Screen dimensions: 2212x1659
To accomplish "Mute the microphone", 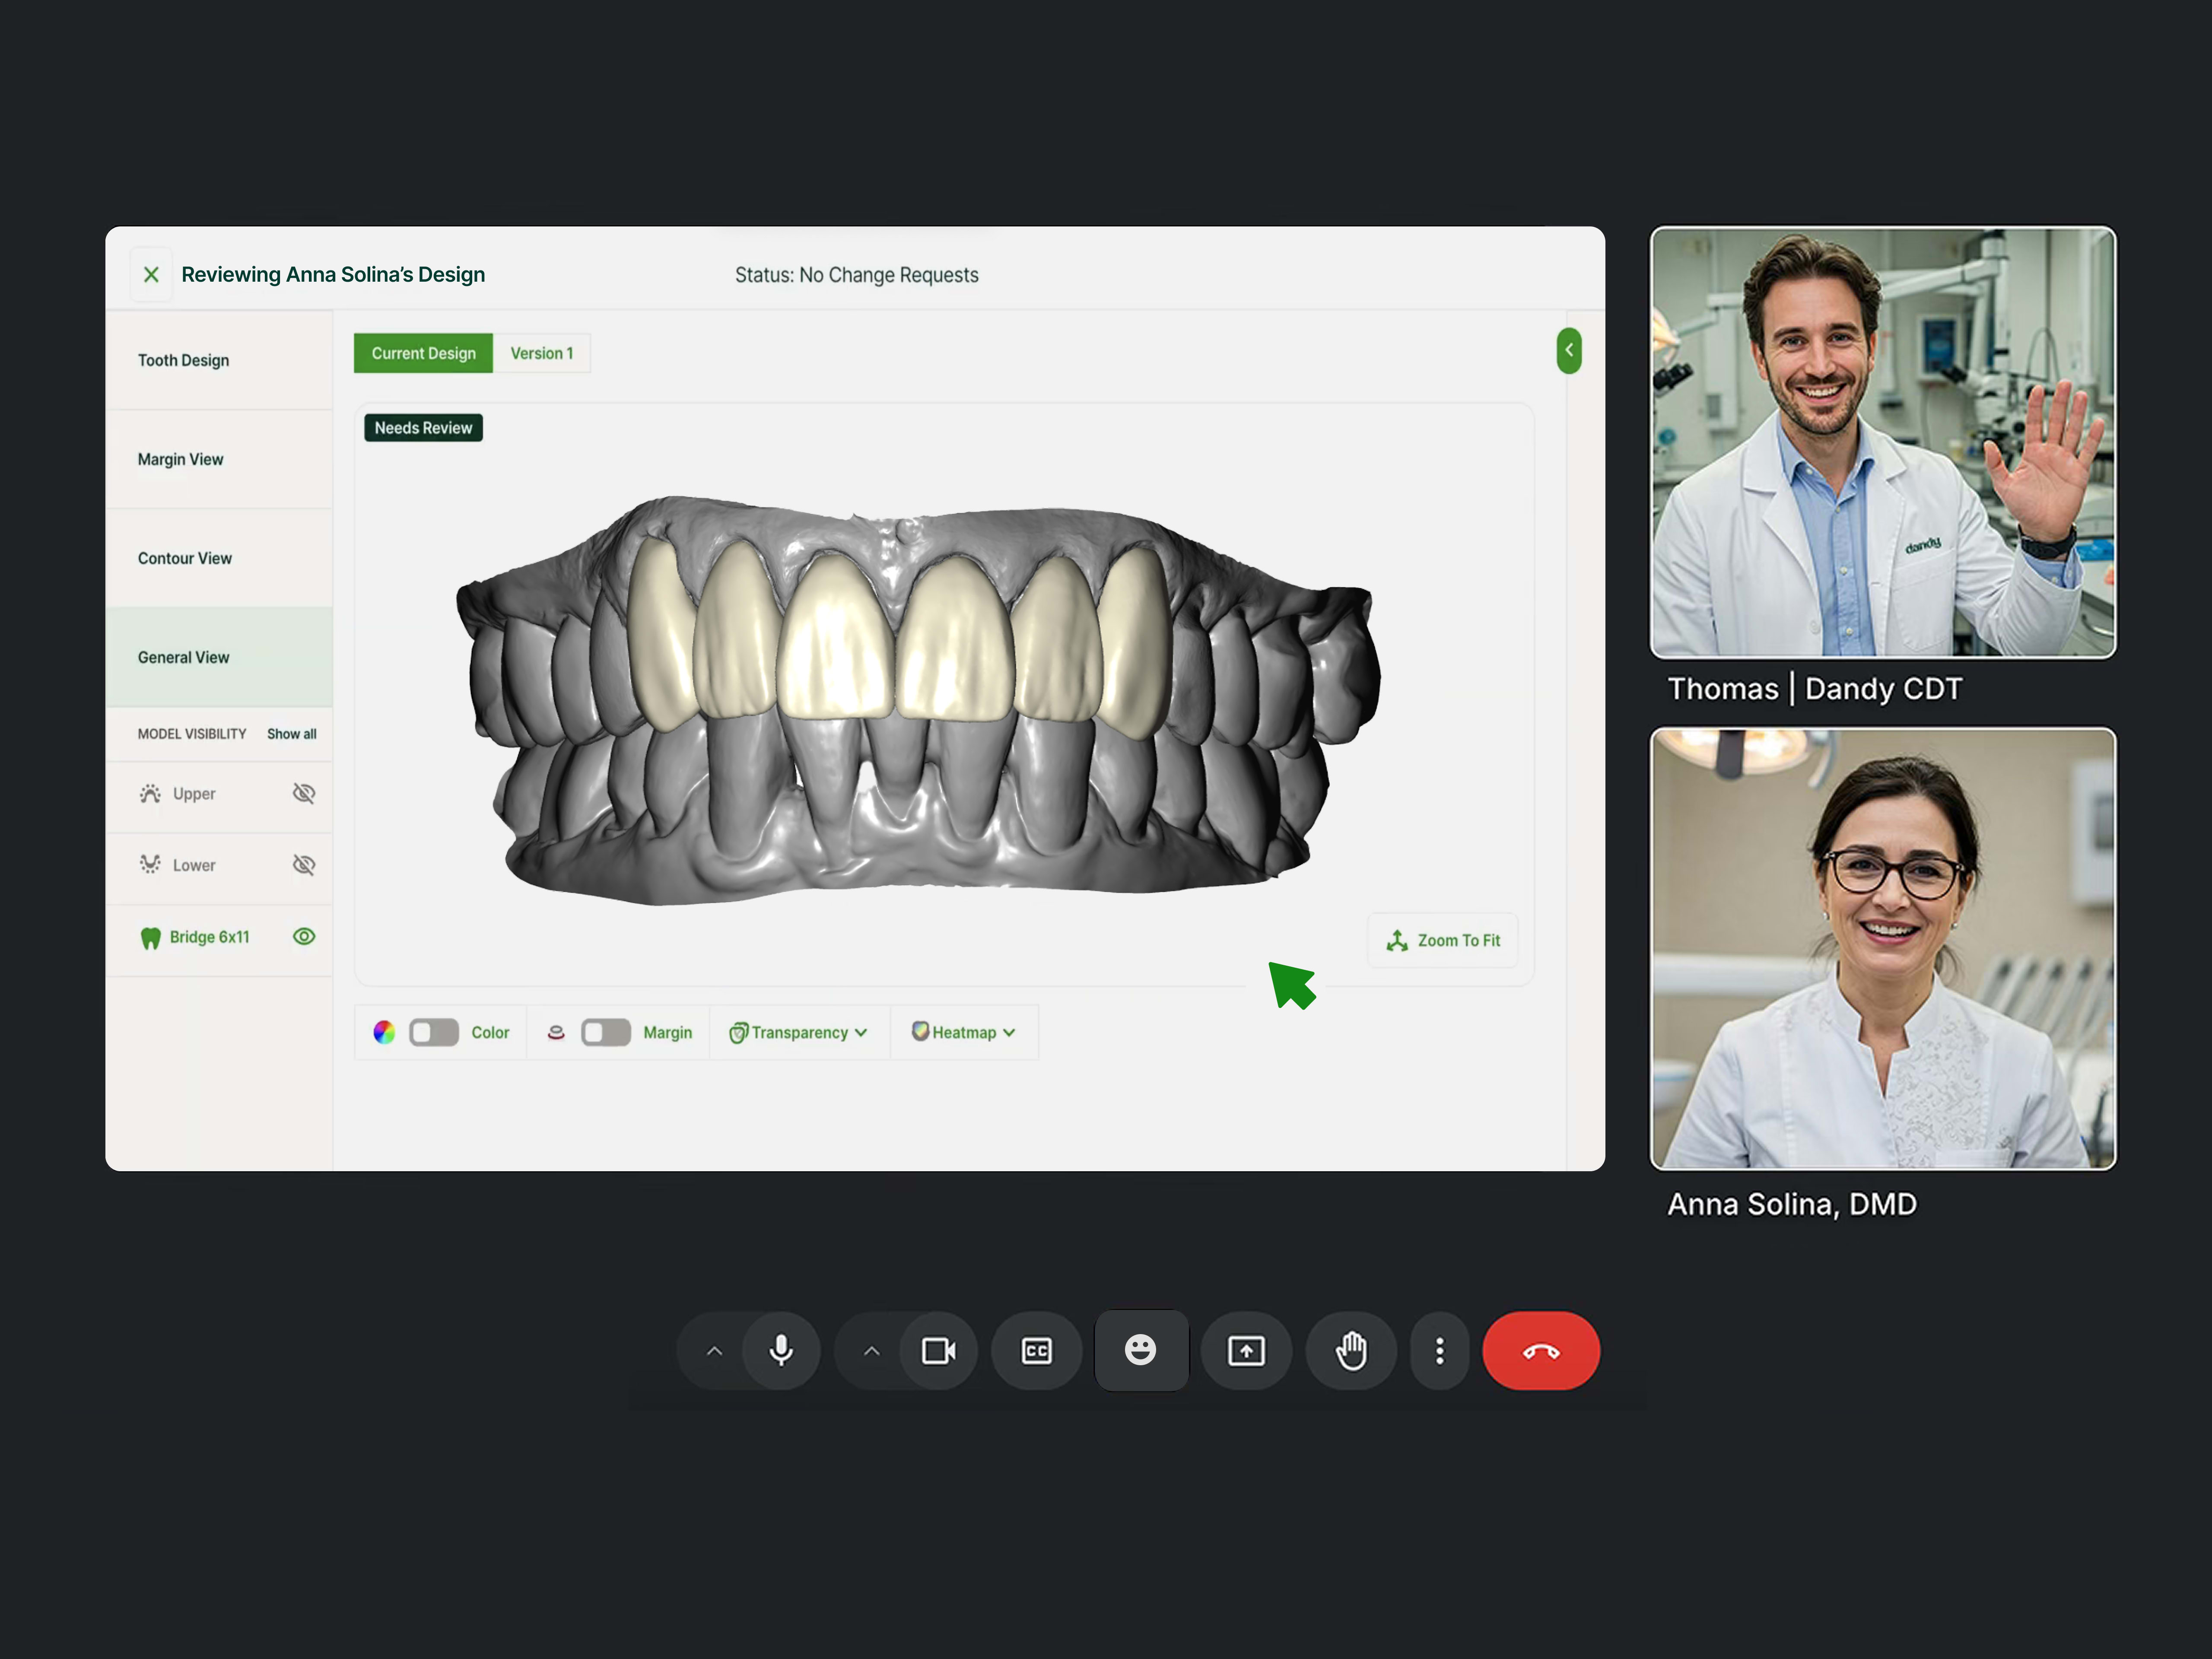I will click(781, 1350).
